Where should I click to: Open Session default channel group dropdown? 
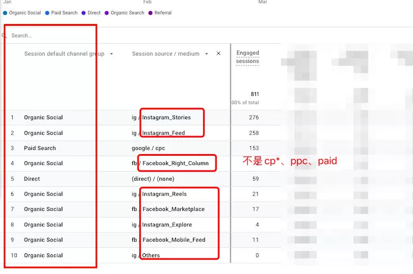112,54
